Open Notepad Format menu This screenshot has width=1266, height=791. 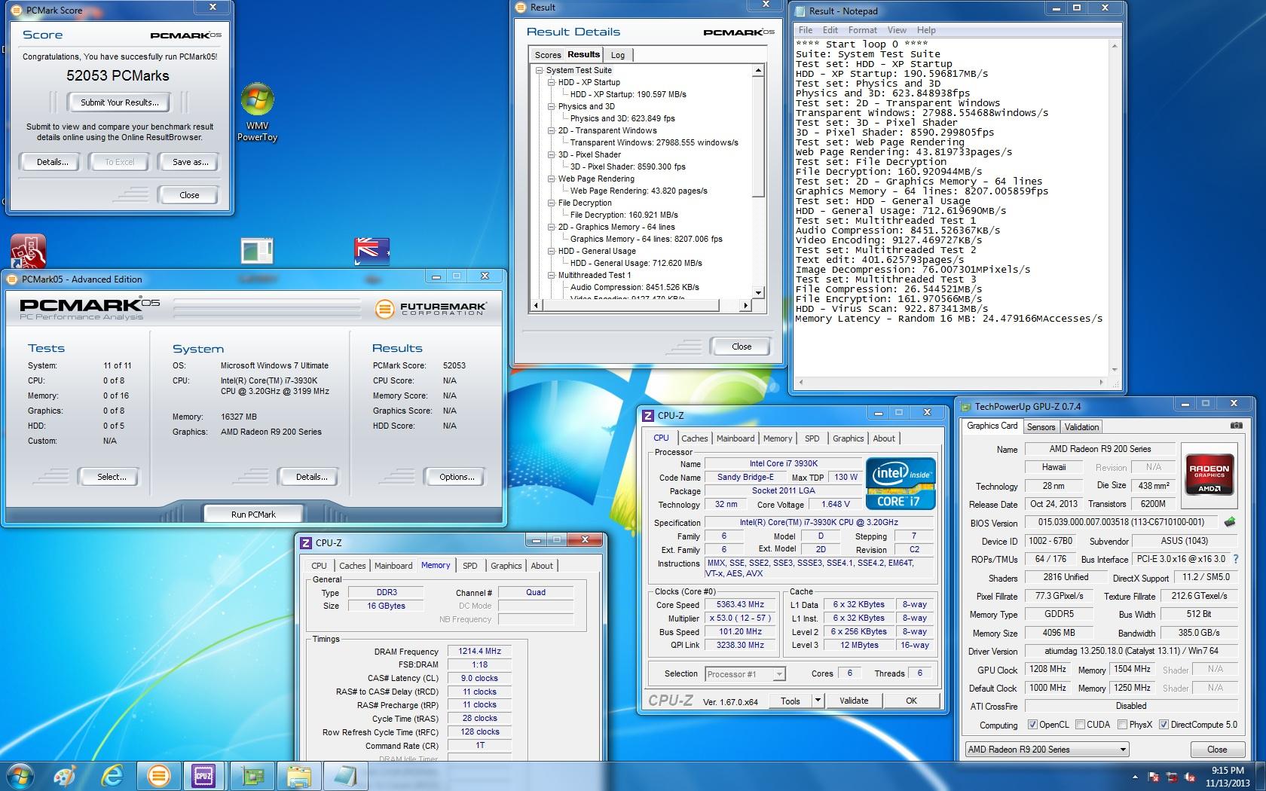[x=862, y=30]
